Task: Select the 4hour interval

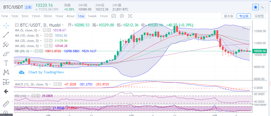Action: [x=71, y=16]
